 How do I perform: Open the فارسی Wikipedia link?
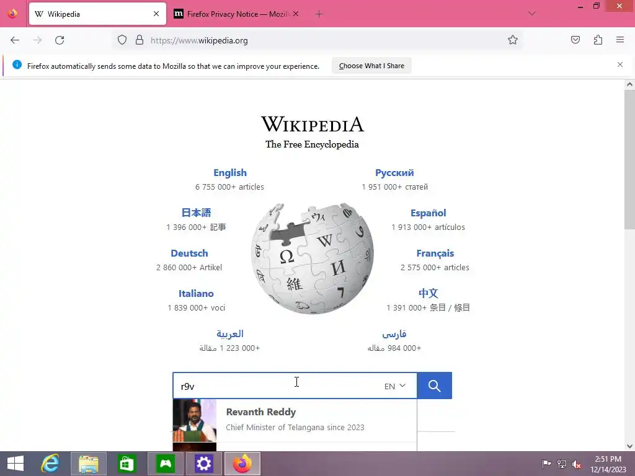pos(394,334)
